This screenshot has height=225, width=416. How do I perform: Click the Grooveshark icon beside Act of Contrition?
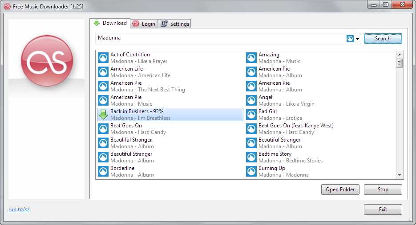(x=103, y=58)
